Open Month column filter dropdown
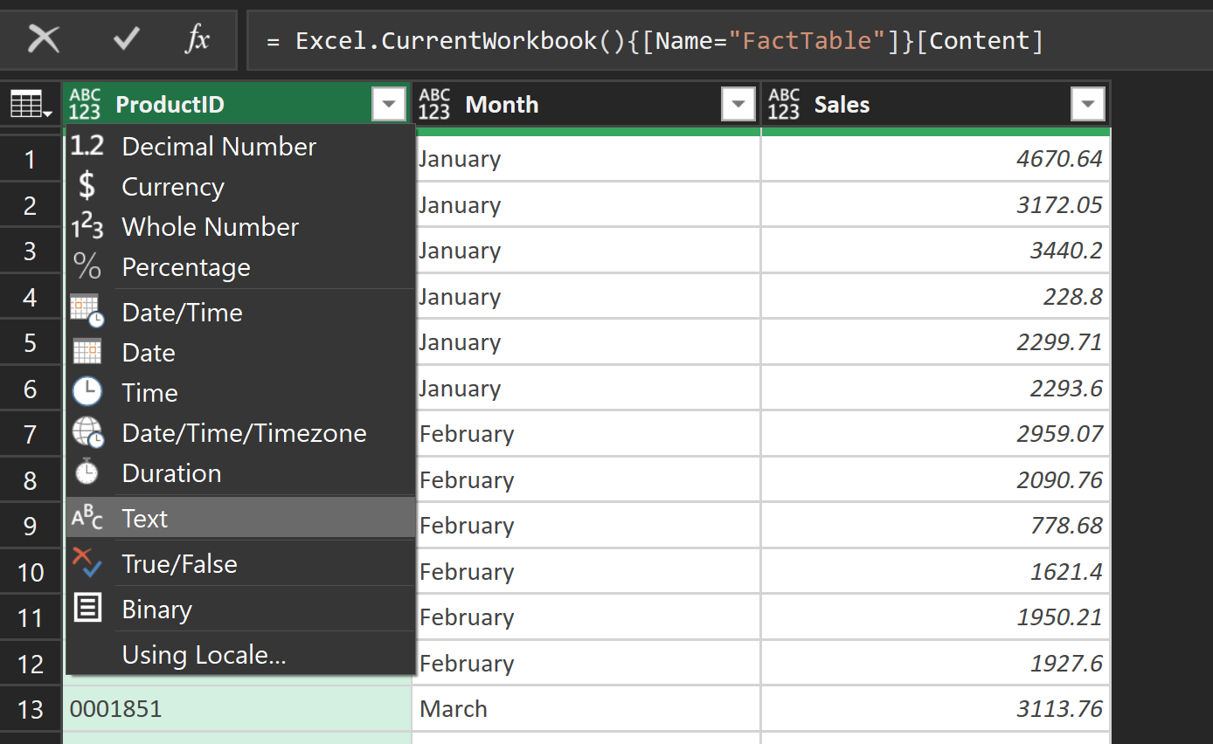This screenshot has height=744, width=1213. pos(738,105)
